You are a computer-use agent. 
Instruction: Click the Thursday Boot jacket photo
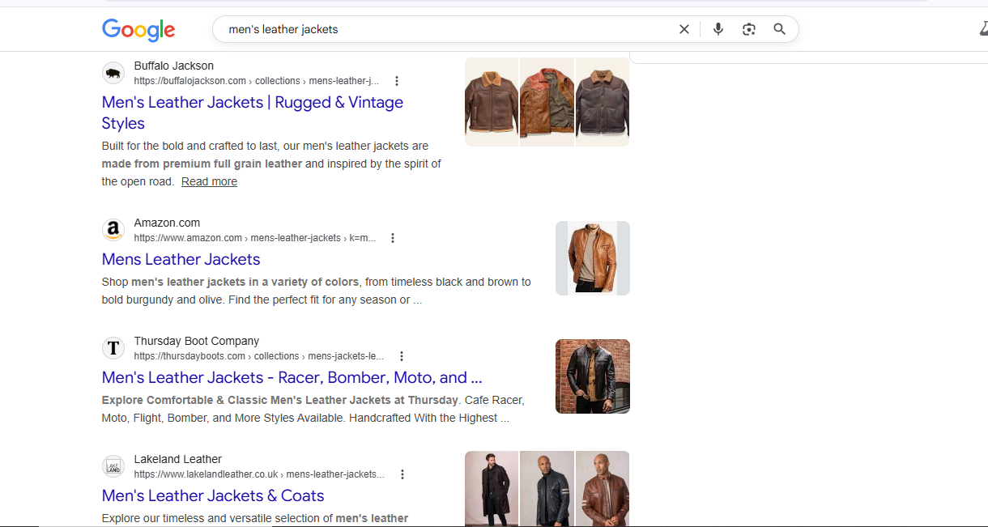tap(592, 376)
